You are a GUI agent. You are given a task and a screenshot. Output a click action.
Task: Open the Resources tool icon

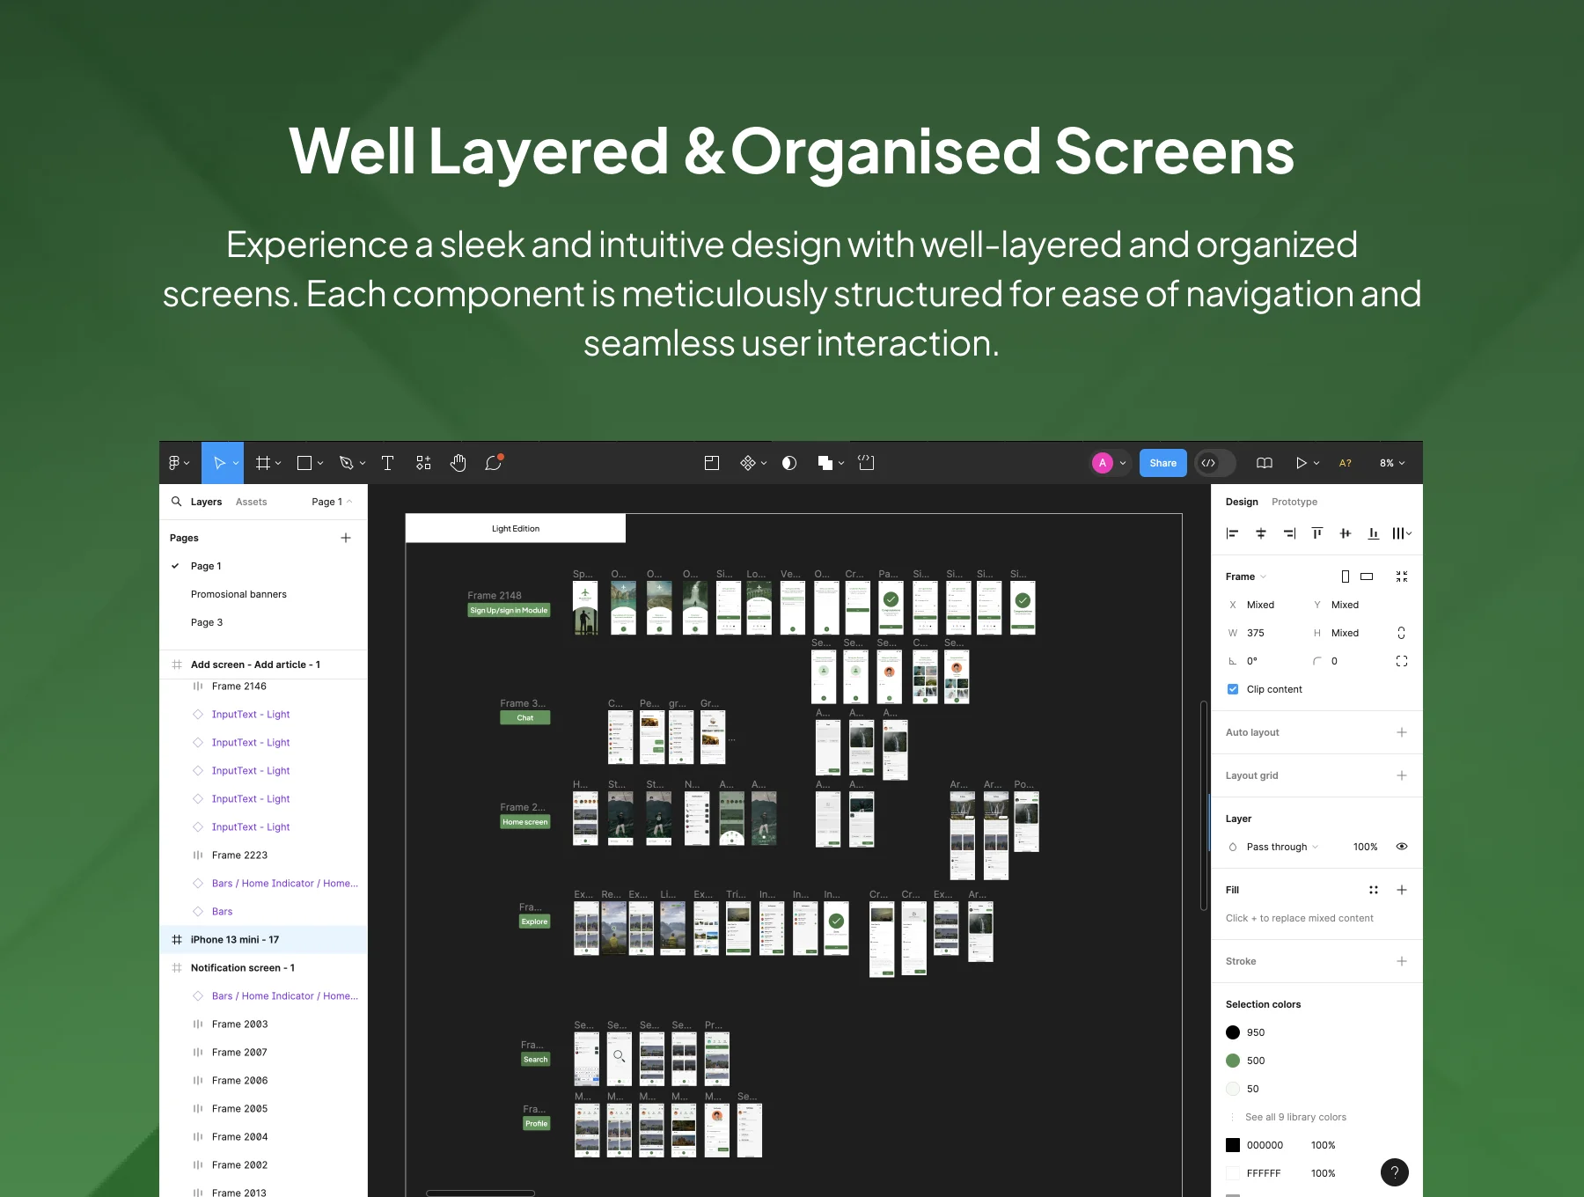[x=423, y=463]
